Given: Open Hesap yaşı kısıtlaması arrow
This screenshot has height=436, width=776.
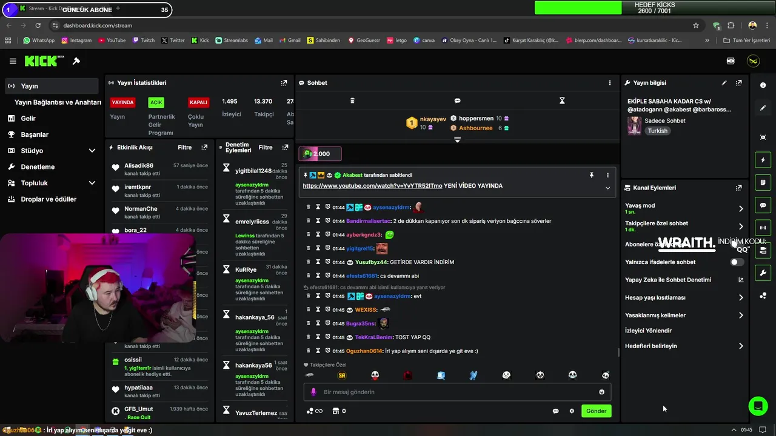Looking at the screenshot, I should 741,298.
